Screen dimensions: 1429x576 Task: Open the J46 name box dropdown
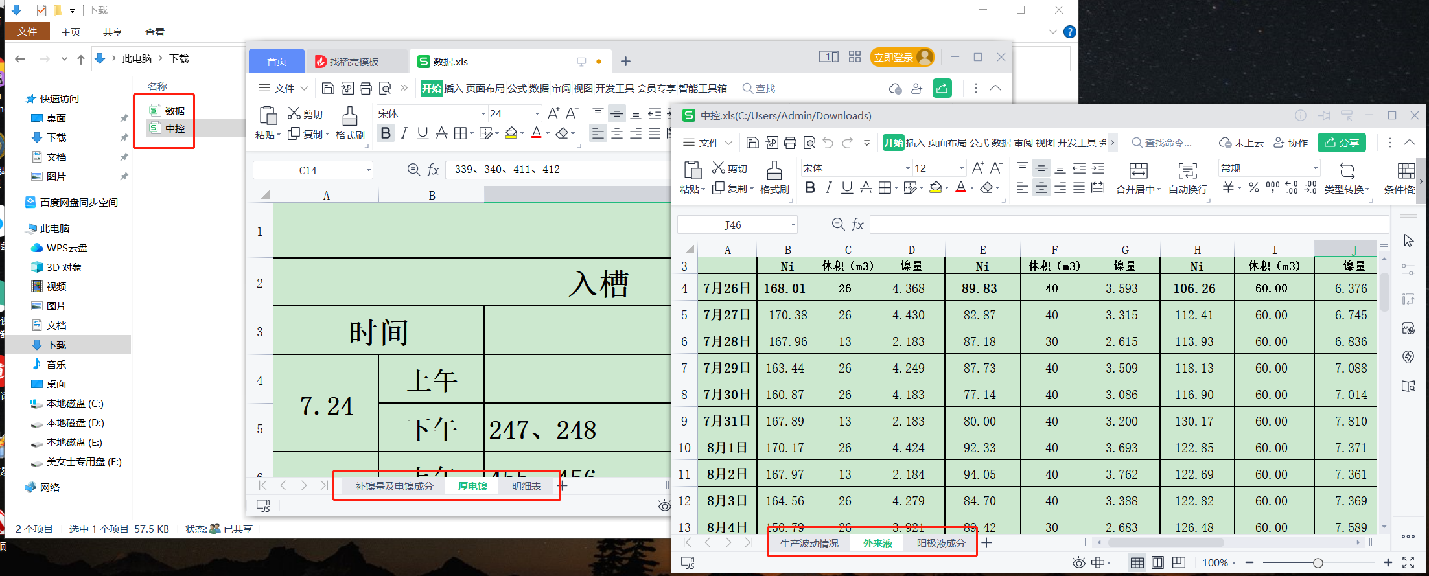tap(793, 225)
